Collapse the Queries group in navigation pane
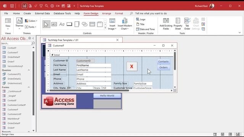Viewport: 244px width, 137px height. pos(29,70)
